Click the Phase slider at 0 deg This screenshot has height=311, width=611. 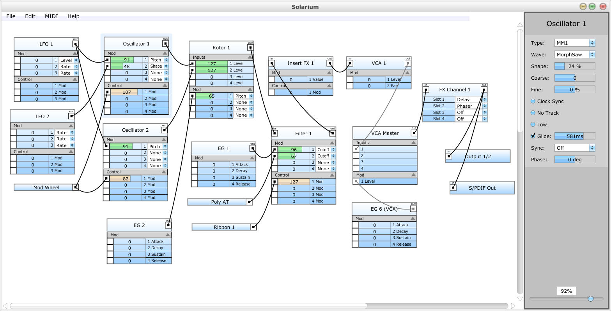click(575, 159)
